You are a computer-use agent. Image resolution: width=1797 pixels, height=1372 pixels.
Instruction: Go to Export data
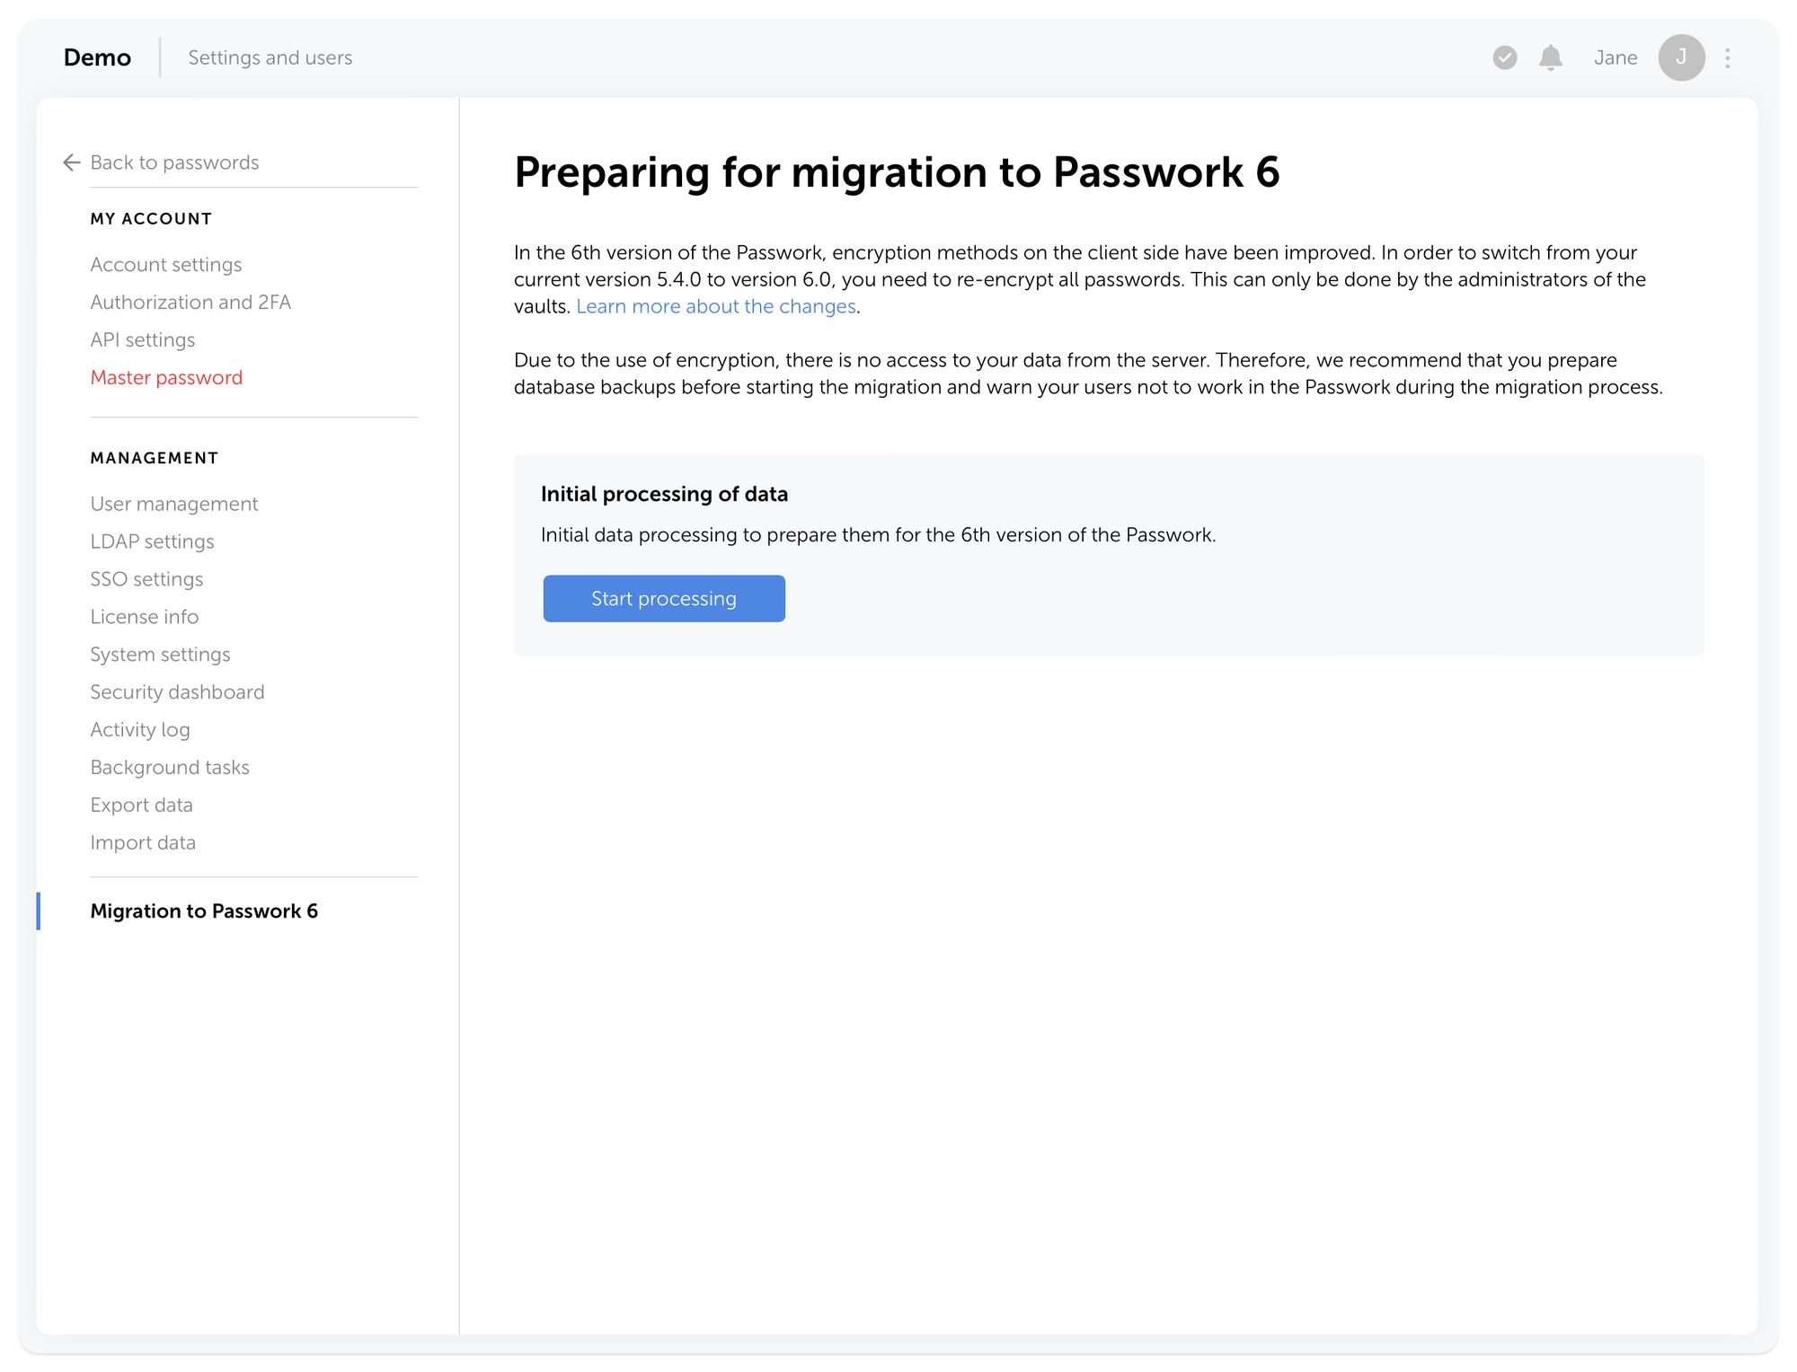click(x=141, y=805)
